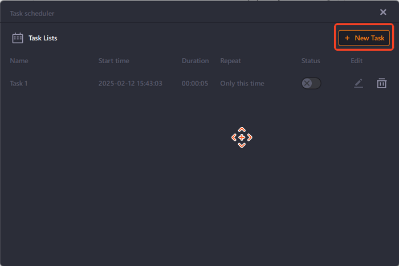Viewport: 399px width, 266px height.
Task: Click the Task scheduler window title
Action: point(32,13)
